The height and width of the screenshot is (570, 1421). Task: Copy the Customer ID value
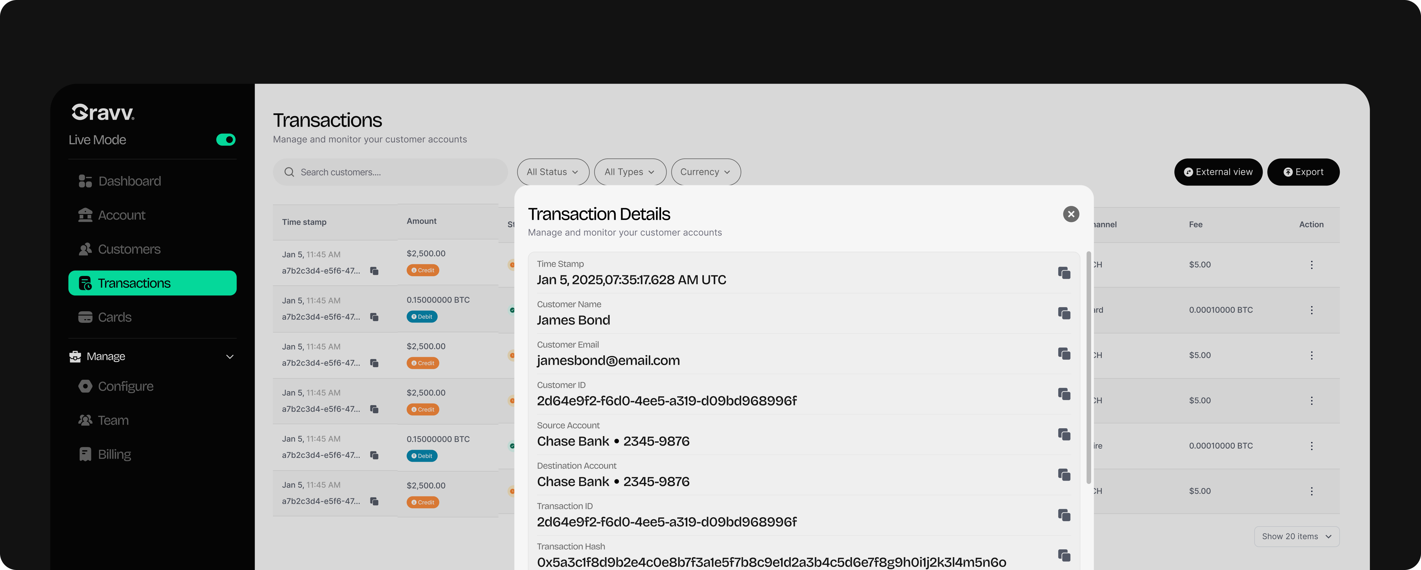coord(1064,394)
